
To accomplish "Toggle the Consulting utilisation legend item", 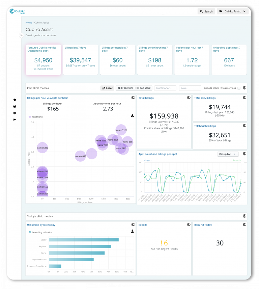I will tap(40, 232).
